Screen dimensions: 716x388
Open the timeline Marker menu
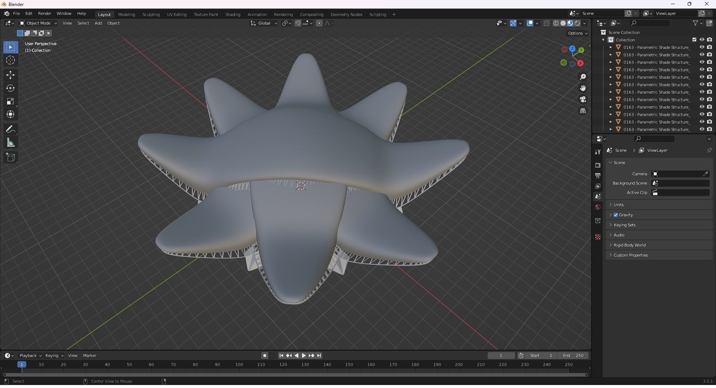[x=89, y=356]
